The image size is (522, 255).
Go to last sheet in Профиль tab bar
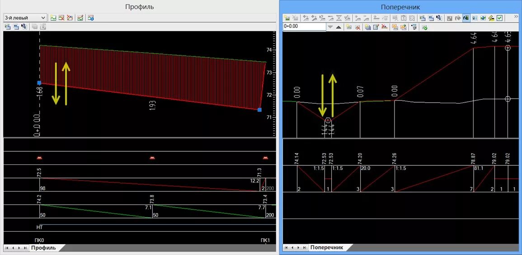[x=25, y=248]
